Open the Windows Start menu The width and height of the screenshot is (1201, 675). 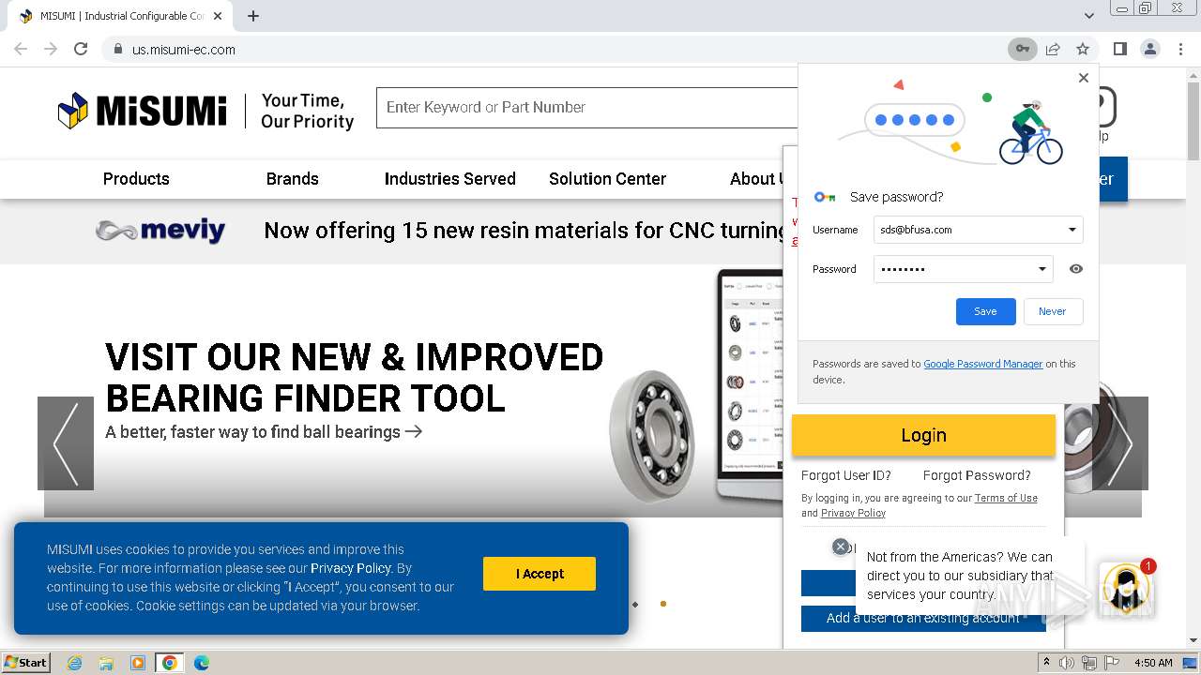25,662
